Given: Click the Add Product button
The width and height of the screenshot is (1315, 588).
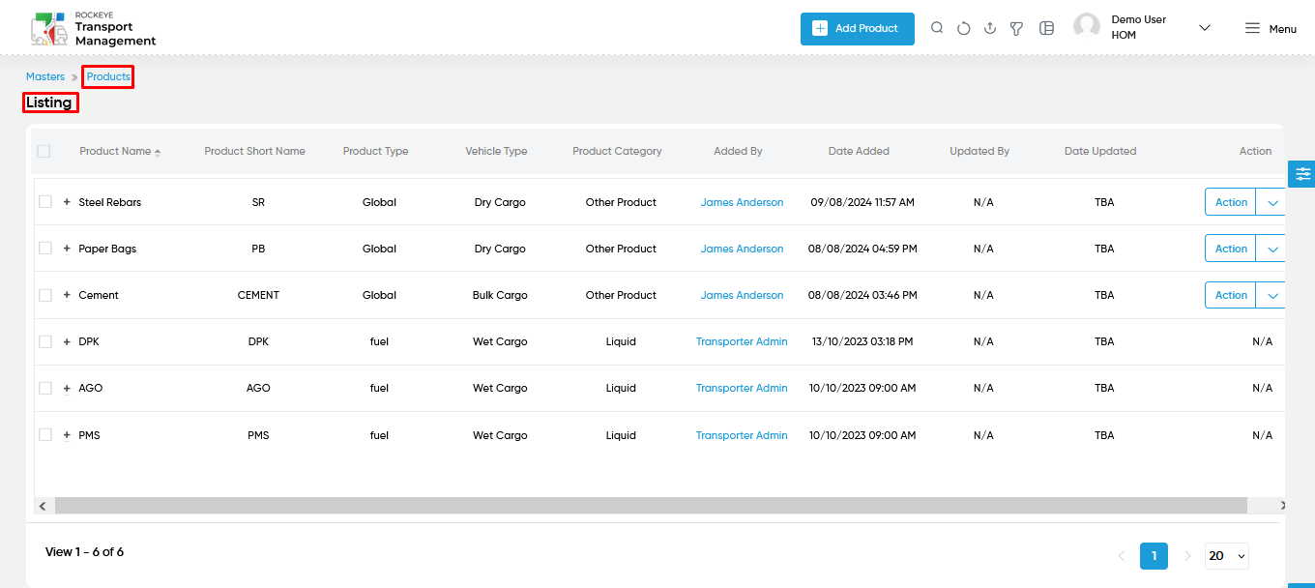Looking at the screenshot, I should pos(858,28).
